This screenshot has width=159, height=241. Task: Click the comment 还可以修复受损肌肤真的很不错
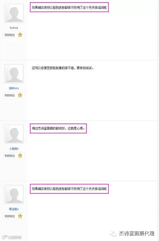(63, 68)
